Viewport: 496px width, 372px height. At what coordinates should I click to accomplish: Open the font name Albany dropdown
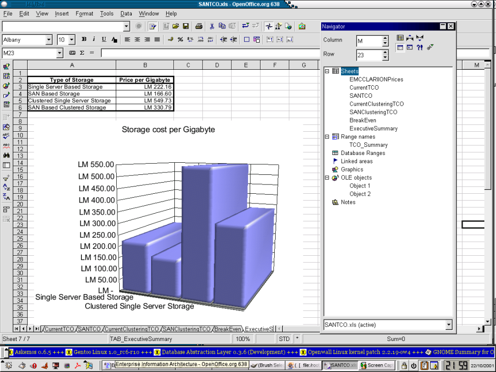(49, 40)
